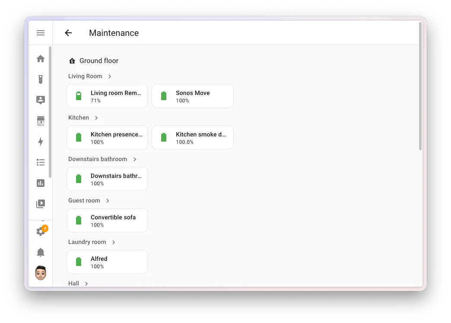Open the test tube sidebar icon
The image size is (451, 323).
tap(41, 79)
